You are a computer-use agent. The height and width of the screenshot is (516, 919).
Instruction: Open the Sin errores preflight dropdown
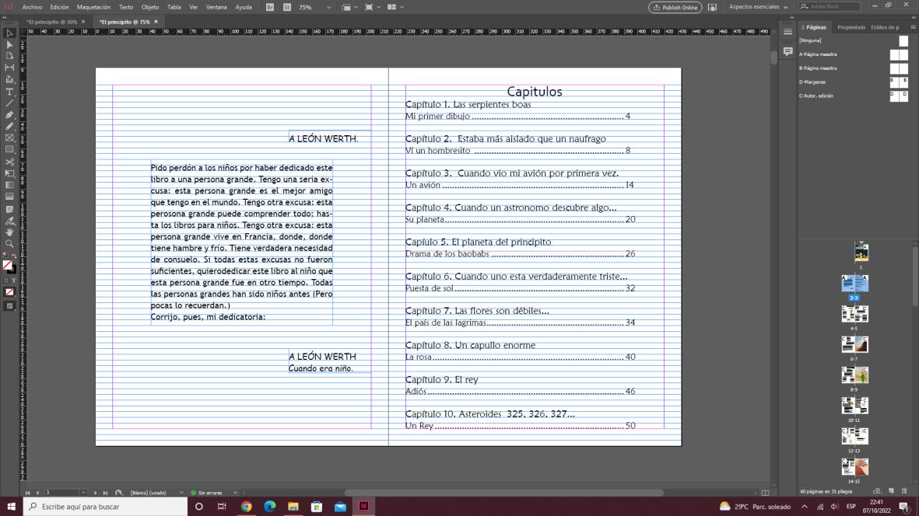click(235, 493)
